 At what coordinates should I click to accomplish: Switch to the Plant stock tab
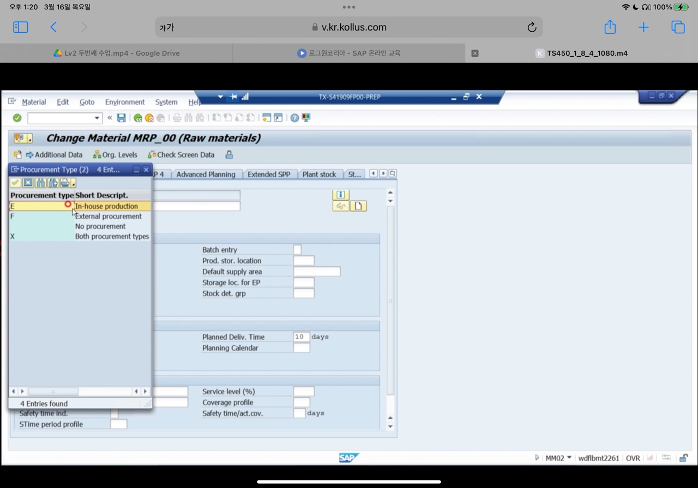(319, 174)
